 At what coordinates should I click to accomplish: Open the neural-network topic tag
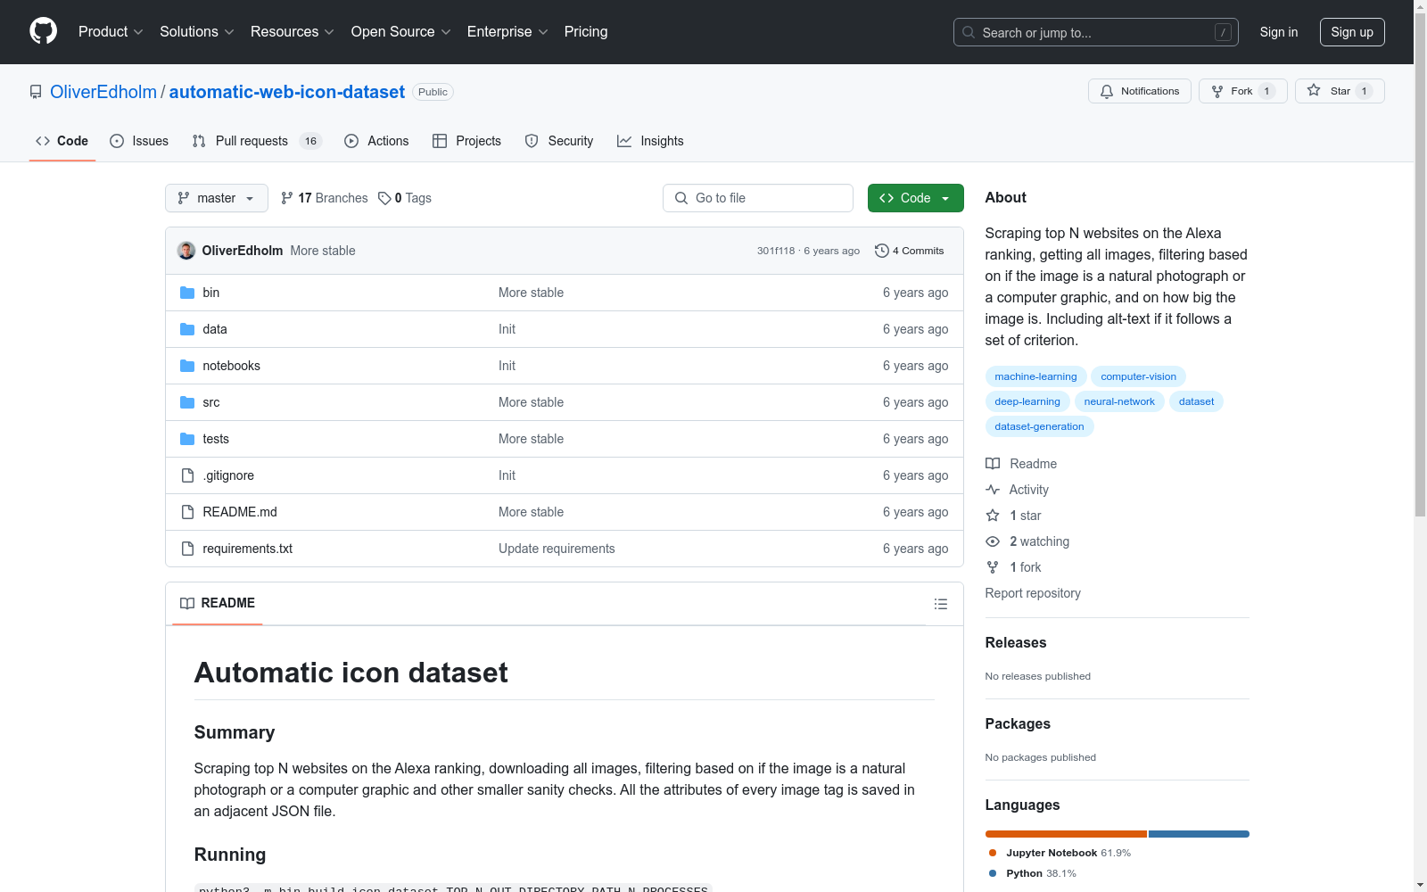pos(1119,401)
